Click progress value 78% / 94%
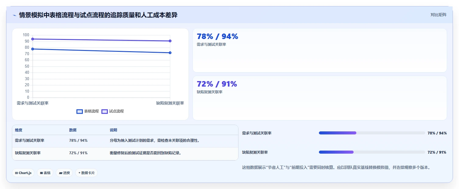The height and width of the screenshot is (189, 459). [x=437, y=133]
